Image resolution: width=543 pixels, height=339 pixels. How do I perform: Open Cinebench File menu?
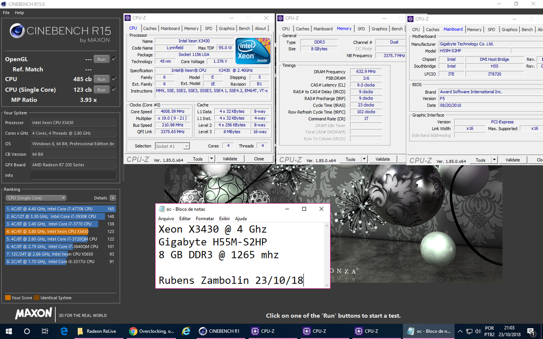pos(6,13)
